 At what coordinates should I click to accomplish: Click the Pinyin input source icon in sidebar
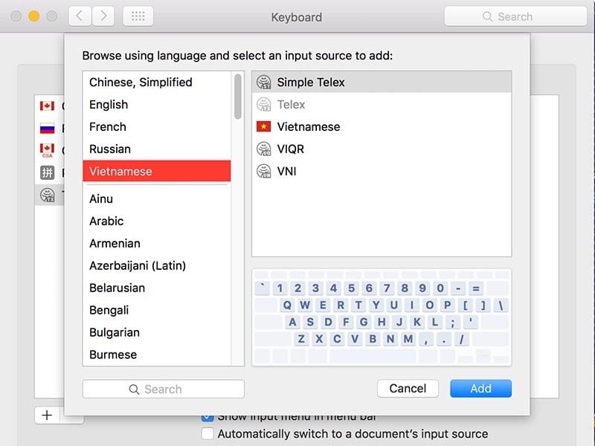(x=47, y=172)
